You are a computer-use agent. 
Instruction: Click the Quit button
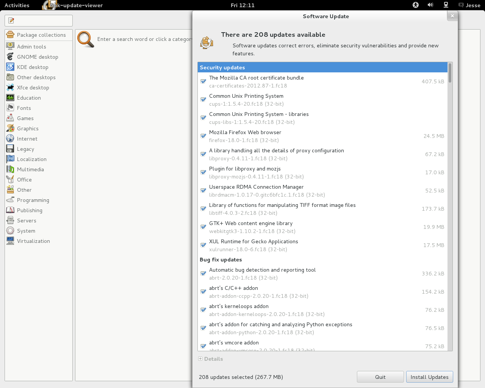pyautogui.click(x=380, y=377)
